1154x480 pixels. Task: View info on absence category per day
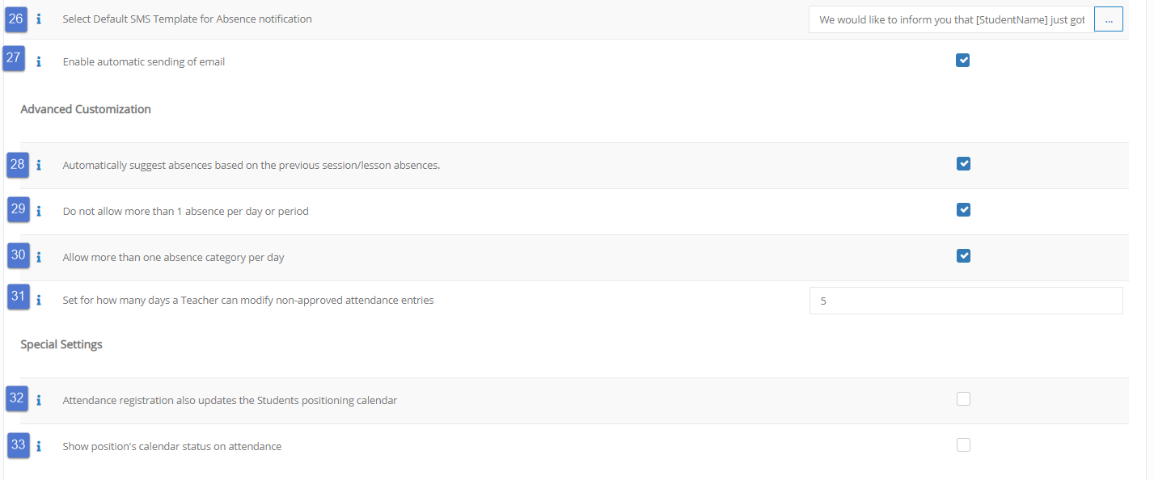pyautogui.click(x=39, y=258)
